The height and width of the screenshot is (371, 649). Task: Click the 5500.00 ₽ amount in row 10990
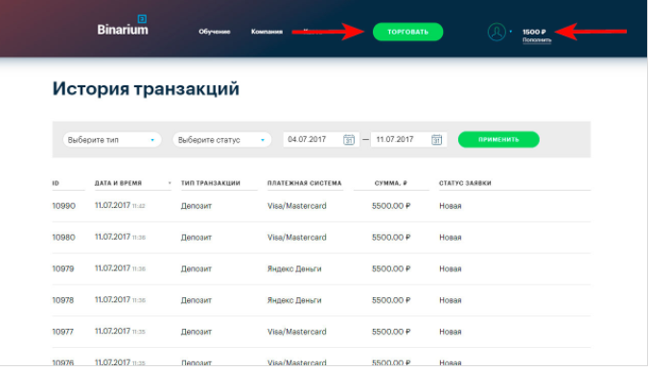click(x=391, y=206)
